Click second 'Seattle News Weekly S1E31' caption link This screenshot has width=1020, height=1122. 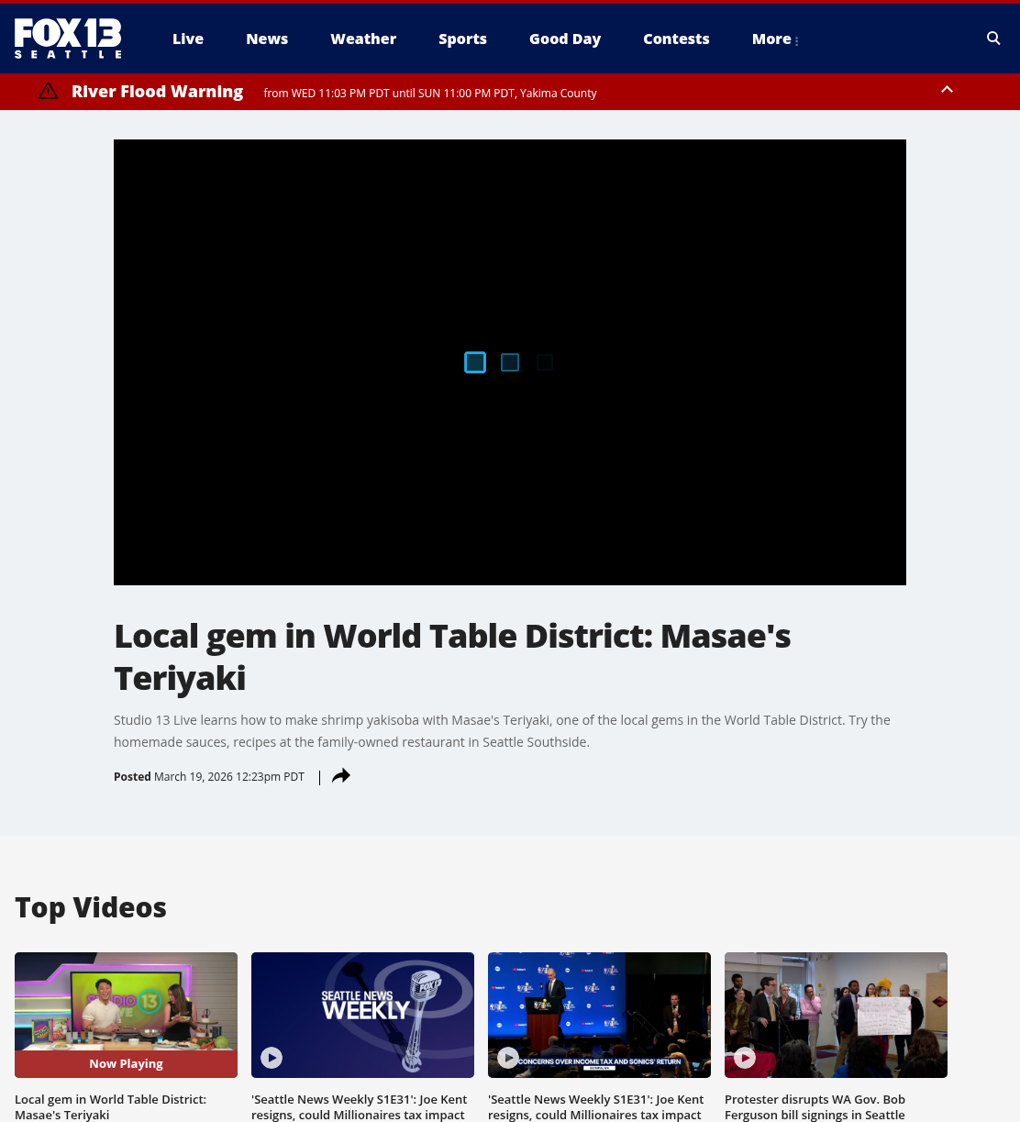click(x=359, y=1107)
